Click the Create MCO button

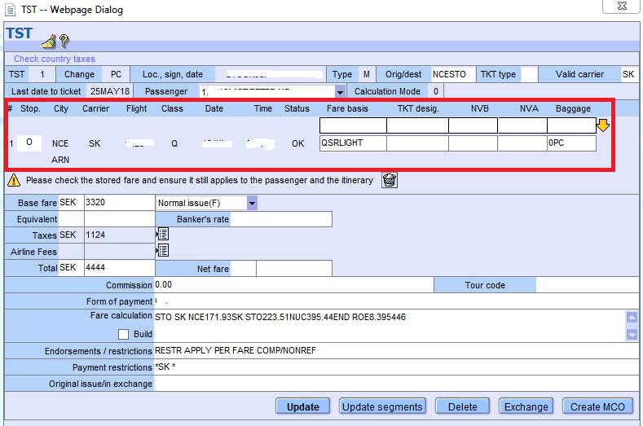click(597, 406)
